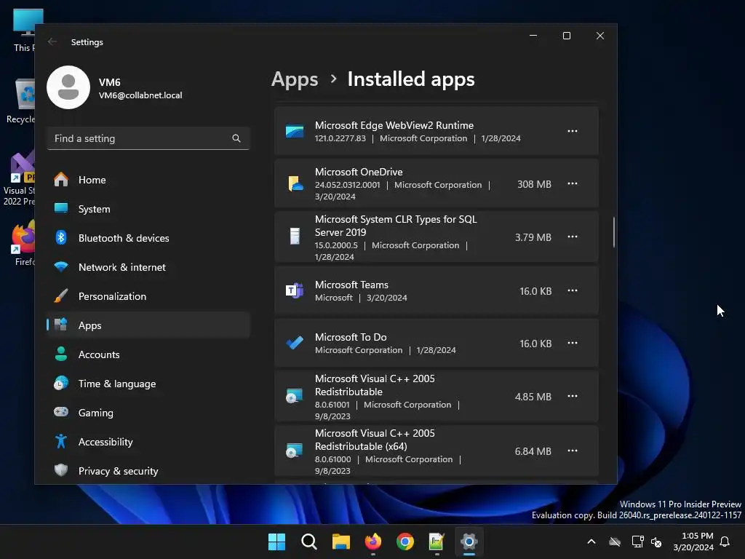Open more options for Microsoft Edge WebView2 Runtime
This screenshot has height=559, width=745.
click(573, 131)
